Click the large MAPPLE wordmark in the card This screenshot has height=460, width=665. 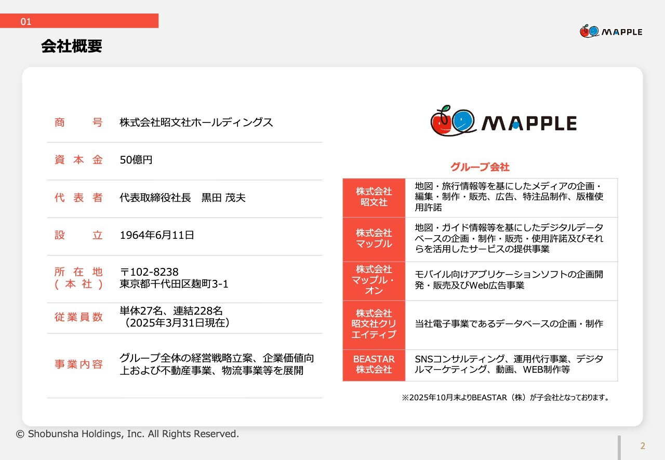tap(529, 123)
